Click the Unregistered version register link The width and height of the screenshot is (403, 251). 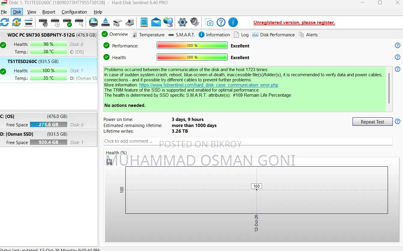294,23
